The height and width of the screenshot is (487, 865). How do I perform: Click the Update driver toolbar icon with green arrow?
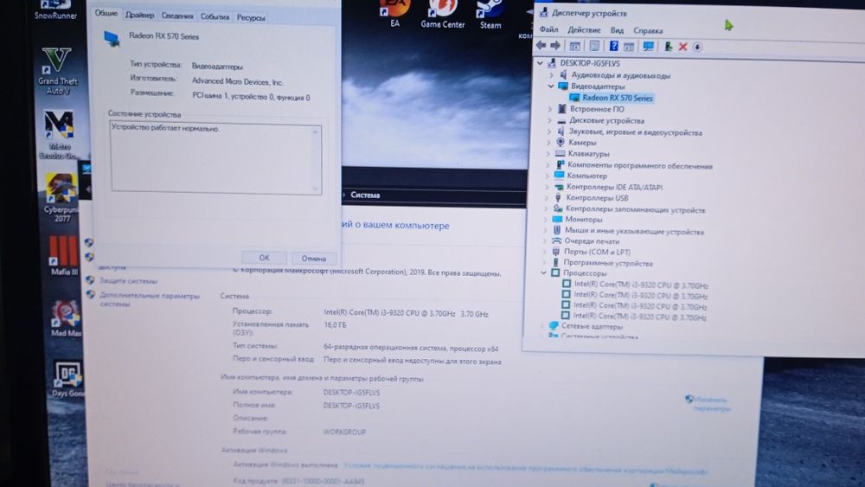(668, 47)
